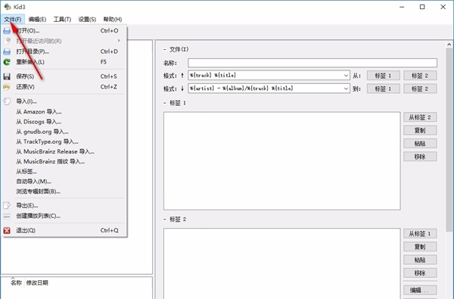Select 从 MusicBrainz 指纹 导入... entry
Image resolution: width=454 pixels, height=299 pixels.
(x=64, y=162)
